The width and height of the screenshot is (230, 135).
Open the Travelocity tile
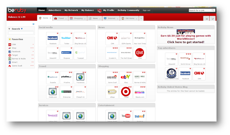pyautogui.click(x=80, y=77)
